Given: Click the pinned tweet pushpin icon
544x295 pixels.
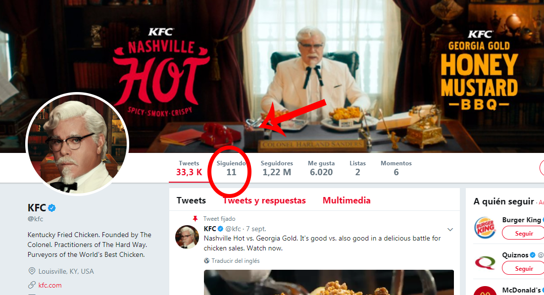Looking at the screenshot, I should tap(195, 218).
